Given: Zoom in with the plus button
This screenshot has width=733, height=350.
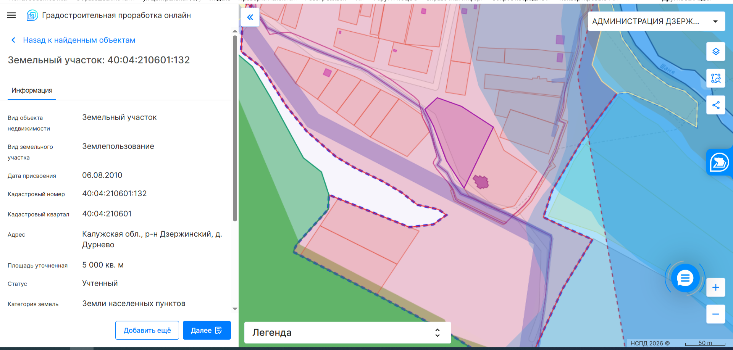Looking at the screenshot, I should click(x=716, y=287).
